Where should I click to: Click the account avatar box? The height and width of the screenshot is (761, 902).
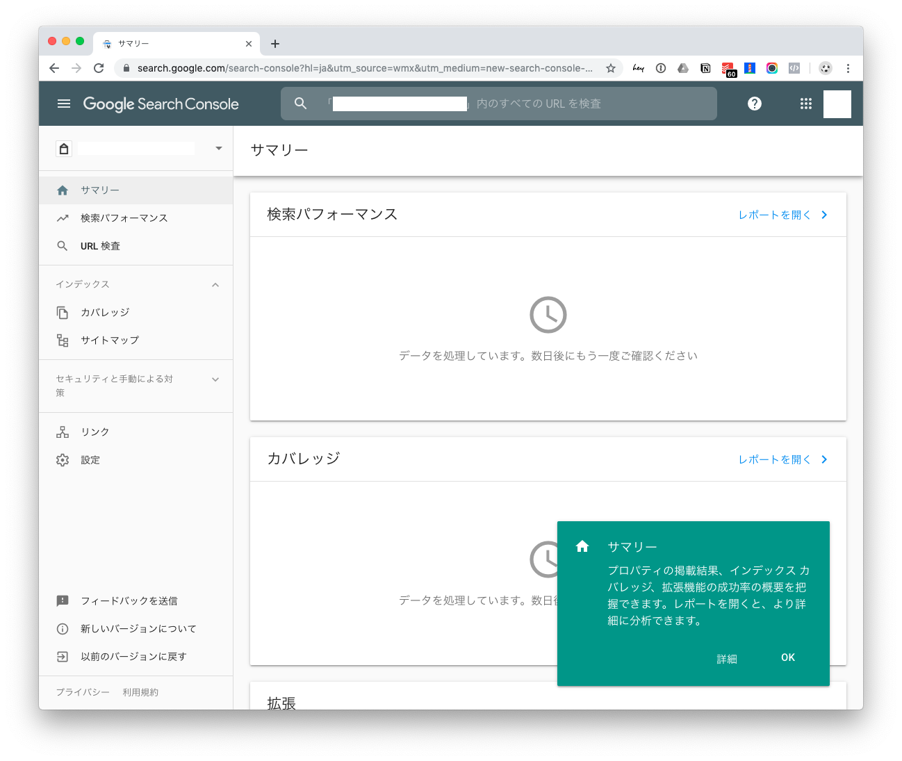[837, 104]
